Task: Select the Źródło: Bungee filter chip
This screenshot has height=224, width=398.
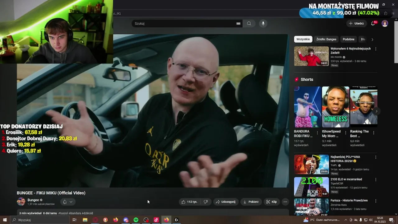Action: [326, 39]
